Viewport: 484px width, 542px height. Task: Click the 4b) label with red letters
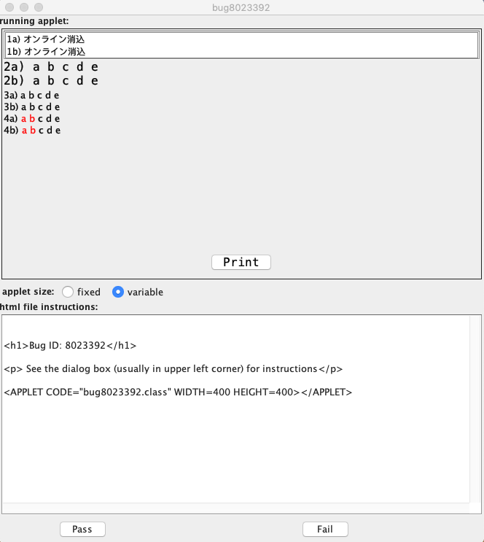(x=32, y=131)
